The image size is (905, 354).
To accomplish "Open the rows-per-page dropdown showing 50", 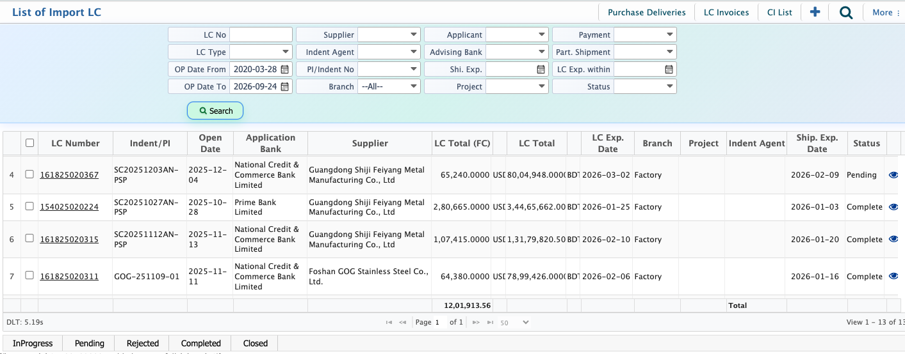I will [514, 323].
